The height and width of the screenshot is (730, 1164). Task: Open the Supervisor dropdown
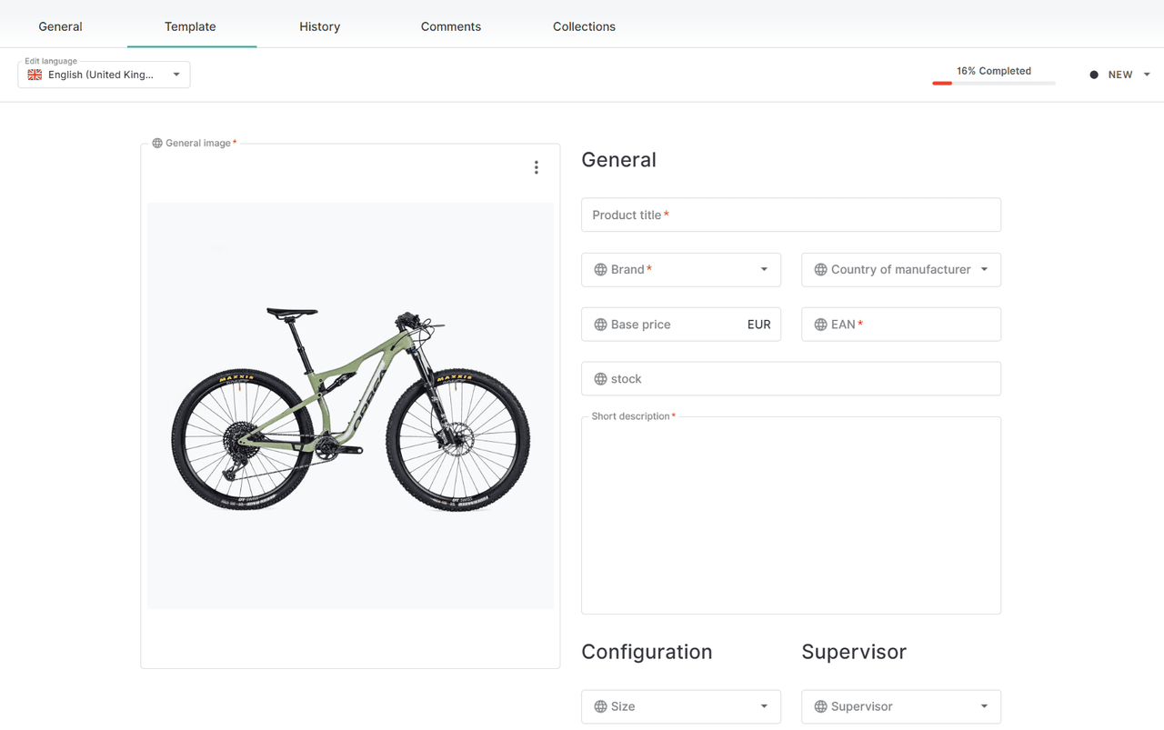[901, 706]
